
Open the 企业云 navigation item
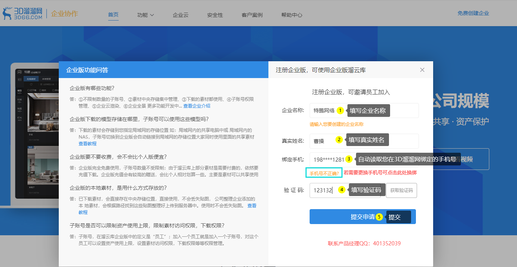click(x=180, y=15)
